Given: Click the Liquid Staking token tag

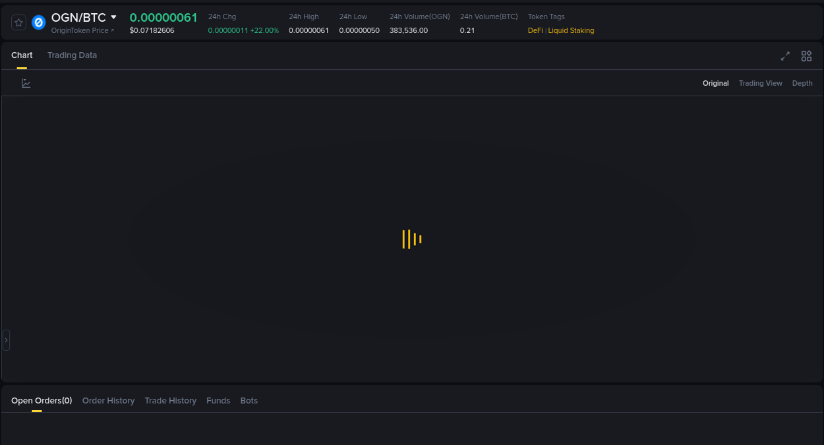Looking at the screenshot, I should point(571,30).
